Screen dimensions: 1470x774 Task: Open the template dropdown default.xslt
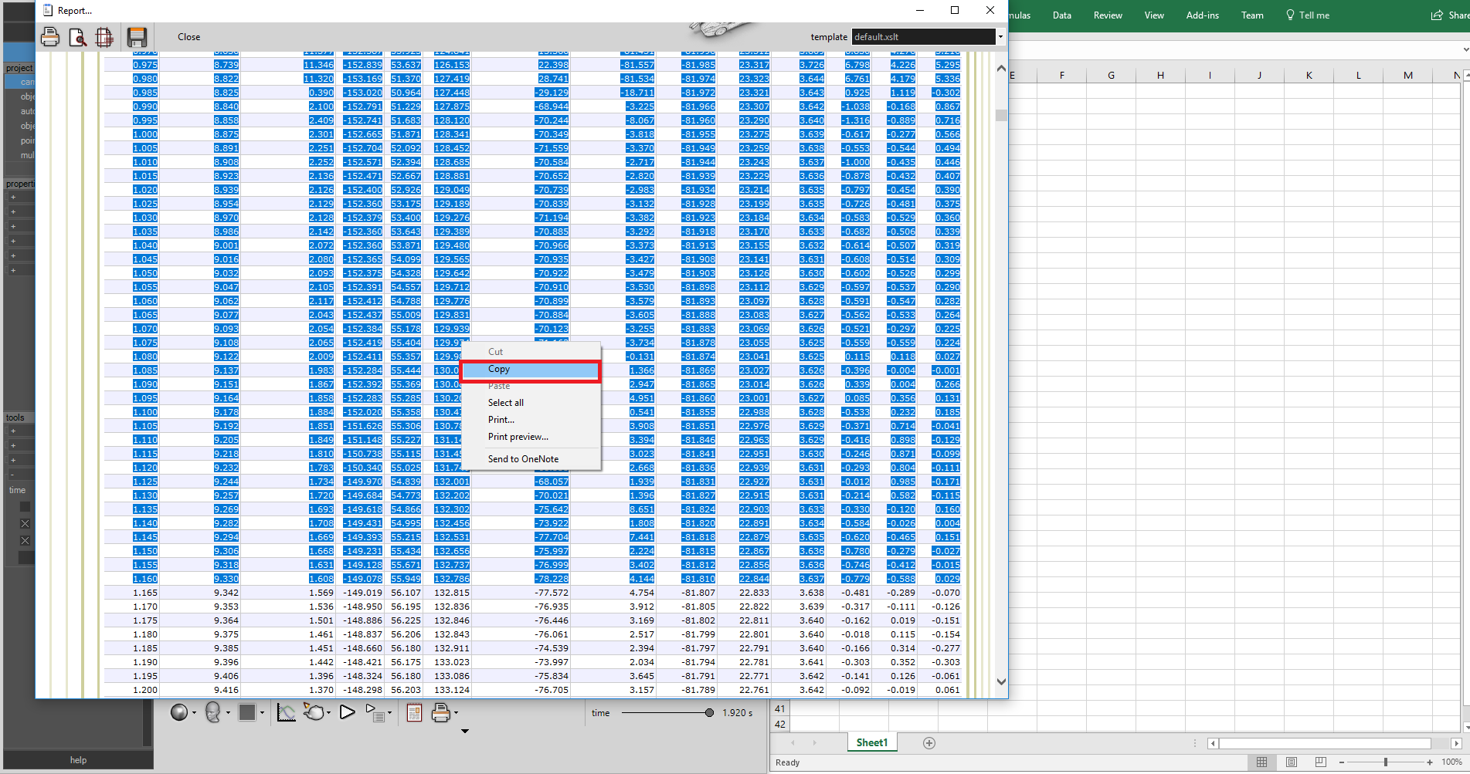tap(1000, 37)
